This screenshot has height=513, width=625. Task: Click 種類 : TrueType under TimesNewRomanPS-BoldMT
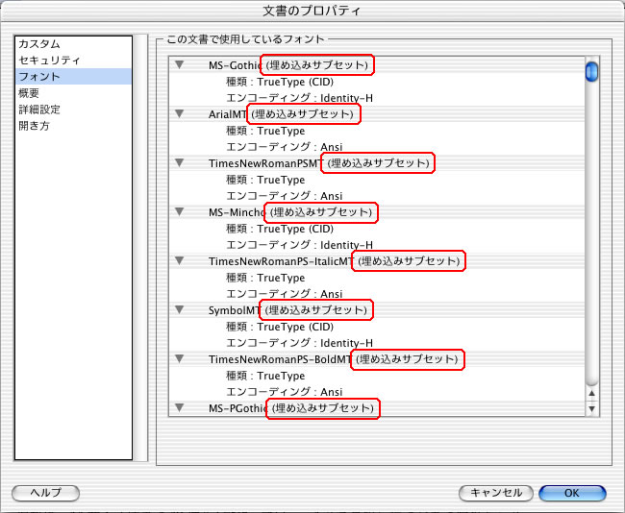pyautogui.click(x=265, y=376)
